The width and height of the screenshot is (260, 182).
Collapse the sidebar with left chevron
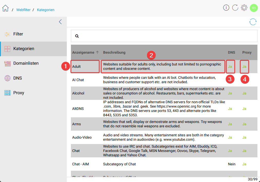pos(60,22)
